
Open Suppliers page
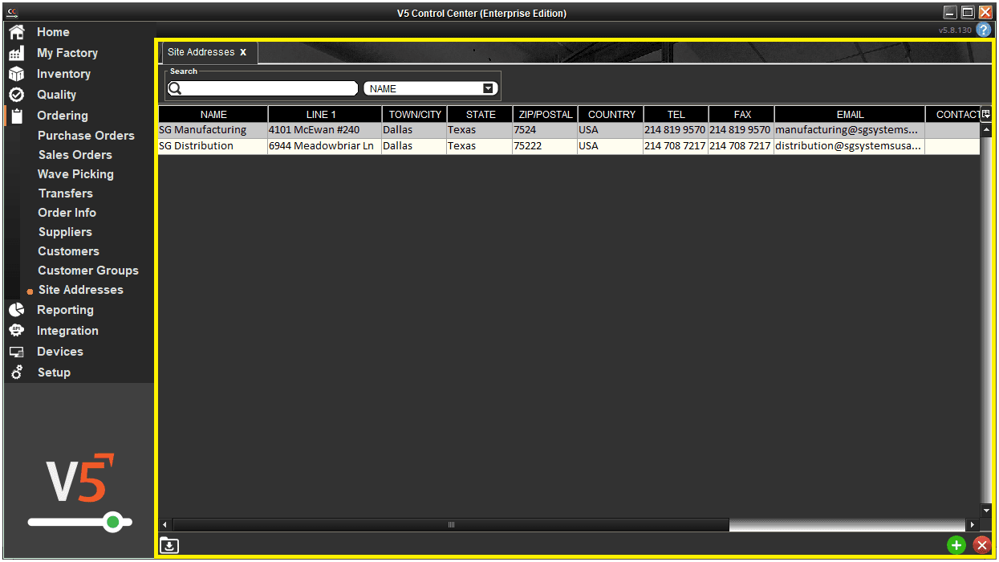[x=65, y=232]
